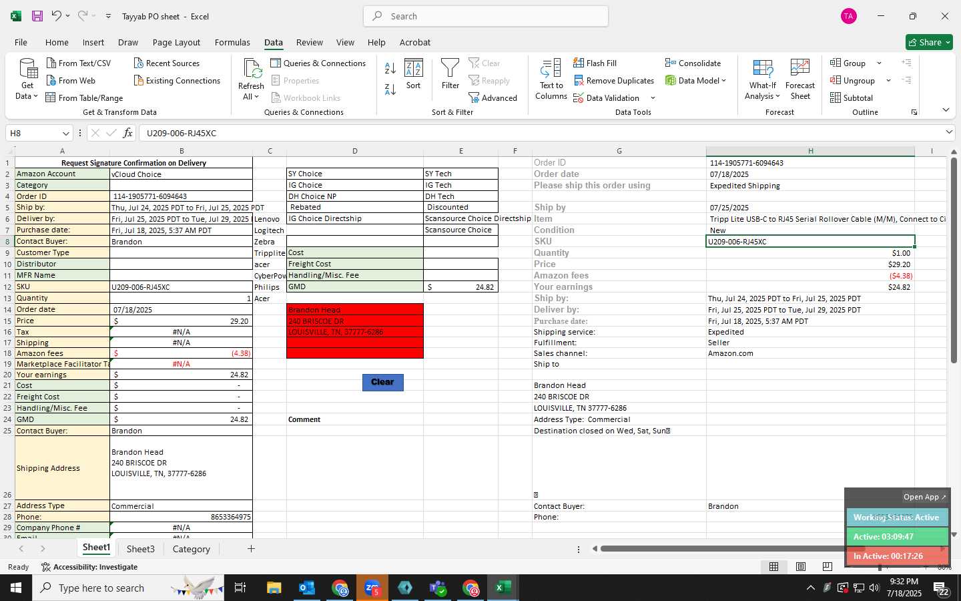The image size is (961, 601).
Task: Click the vertical scrollbar thumb
Action: pyautogui.click(x=954, y=260)
